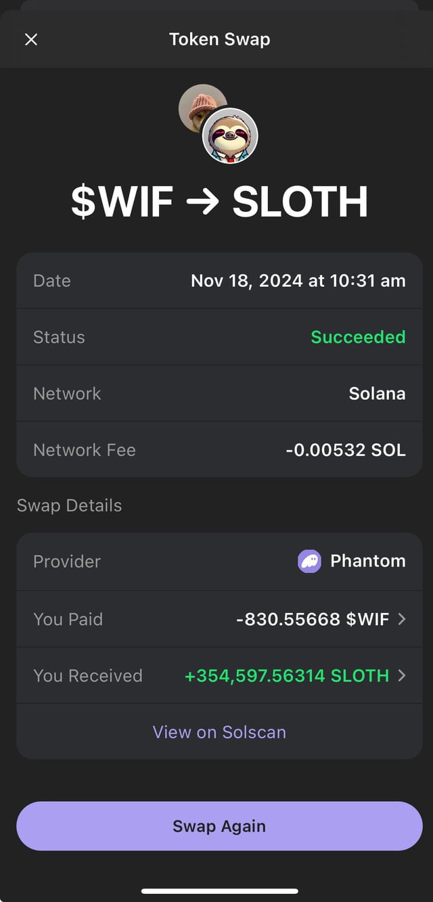
Task: Click the Phantom ghost provider icon
Action: point(310,561)
